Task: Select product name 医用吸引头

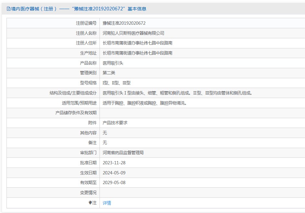Action: 113,63
